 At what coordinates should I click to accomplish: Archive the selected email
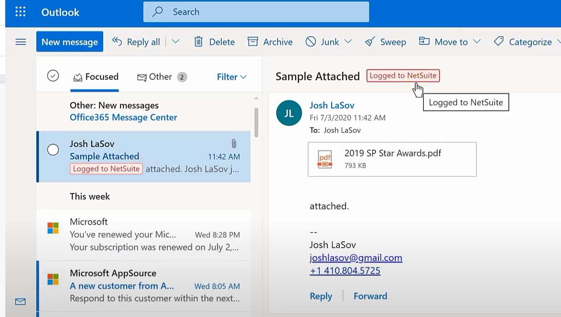270,42
